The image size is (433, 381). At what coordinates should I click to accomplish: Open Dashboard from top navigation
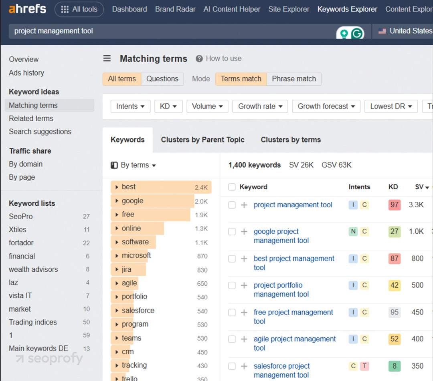click(129, 9)
